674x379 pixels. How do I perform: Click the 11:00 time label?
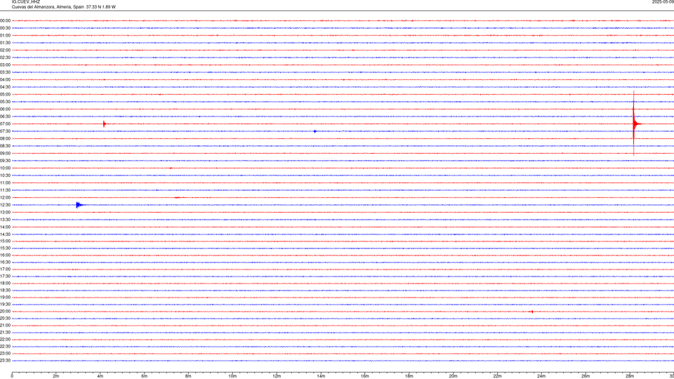pos(5,182)
